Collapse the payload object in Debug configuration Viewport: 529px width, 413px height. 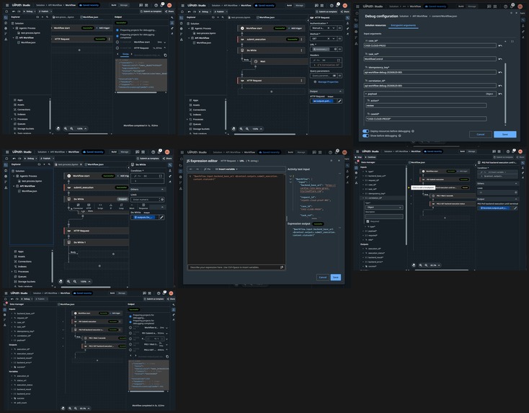coord(365,94)
